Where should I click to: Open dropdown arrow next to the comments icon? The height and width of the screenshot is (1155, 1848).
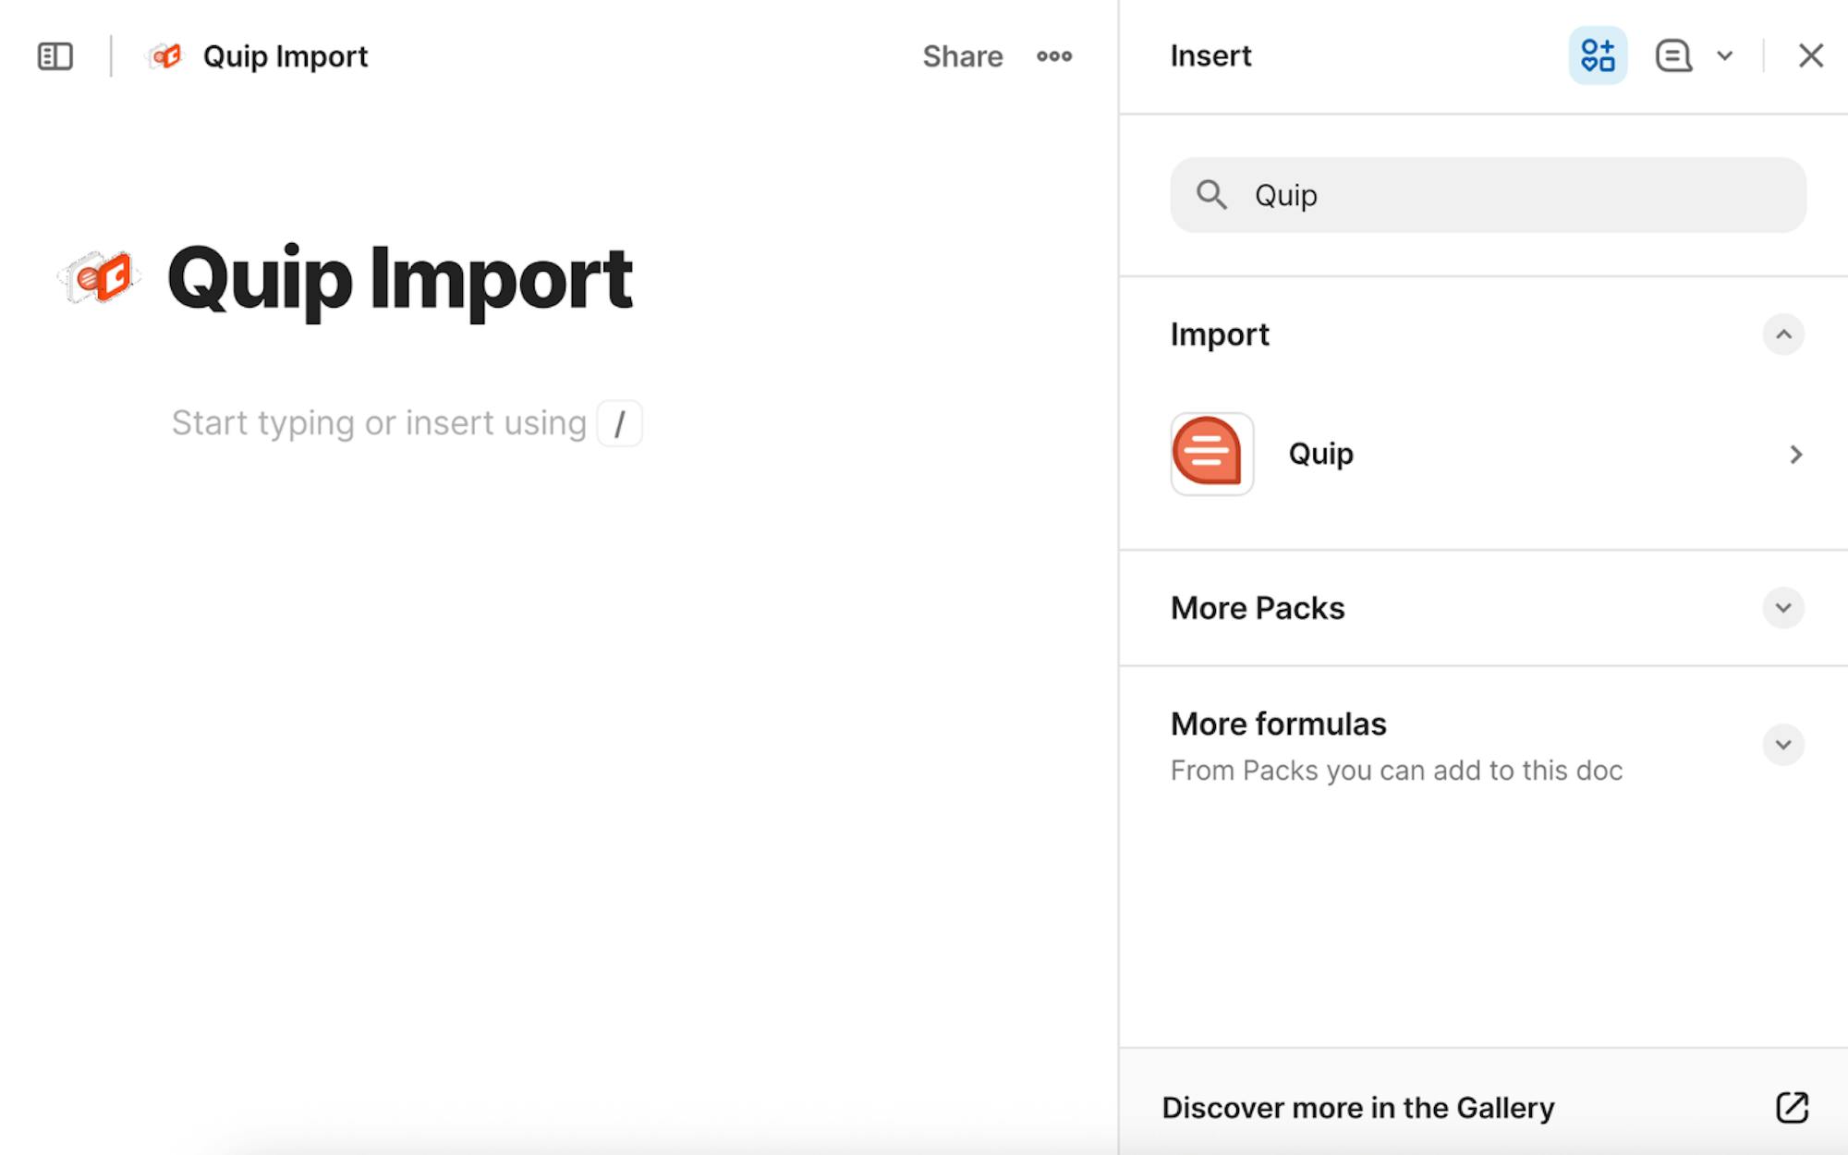pos(1724,55)
